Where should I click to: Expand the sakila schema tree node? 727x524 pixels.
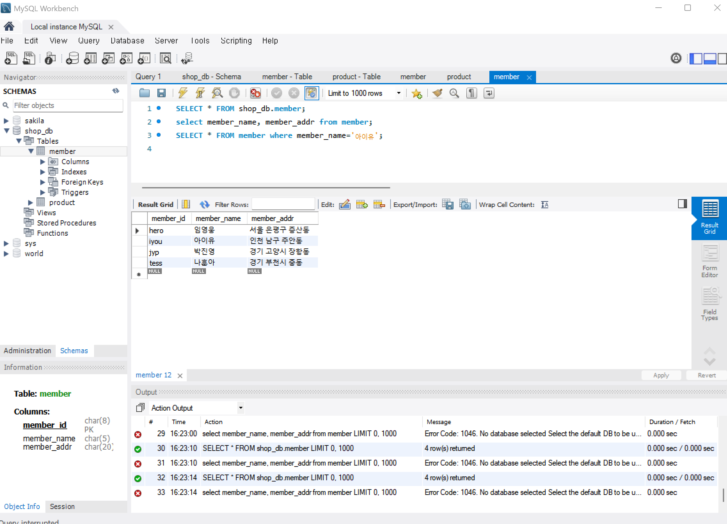[x=6, y=121]
